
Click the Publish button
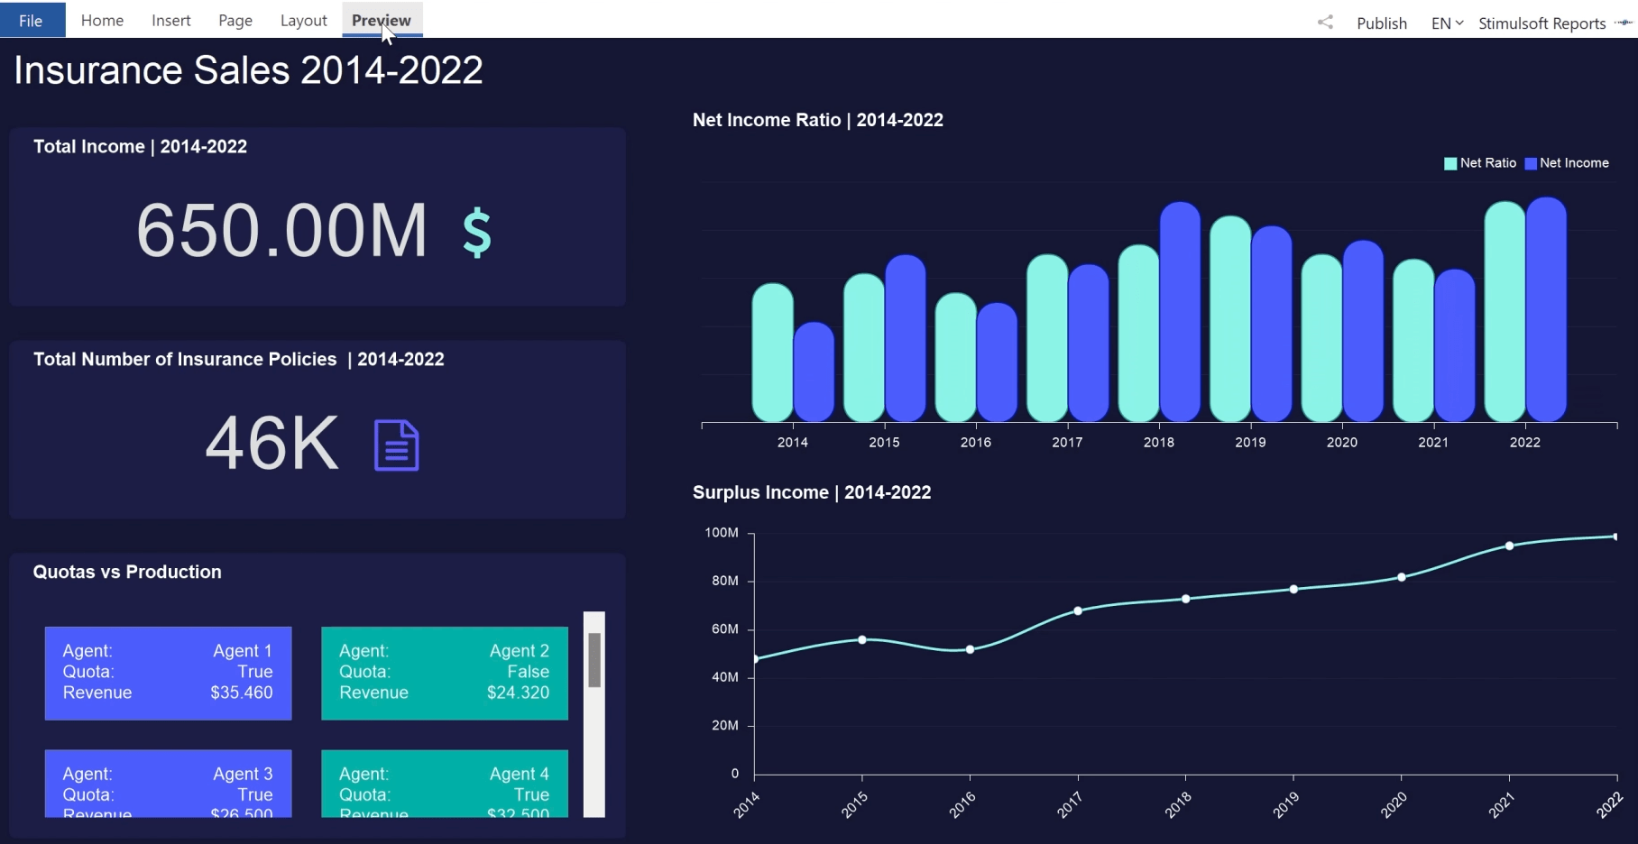click(x=1381, y=23)
